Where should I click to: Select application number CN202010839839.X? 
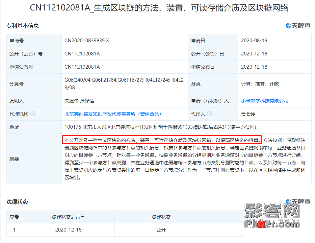[87, 41]
